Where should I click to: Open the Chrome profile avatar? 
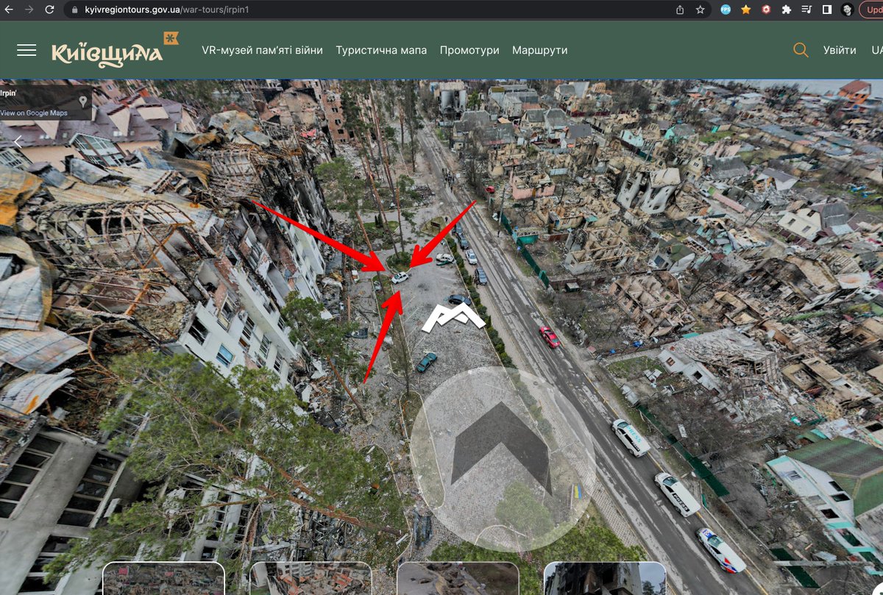847,10
